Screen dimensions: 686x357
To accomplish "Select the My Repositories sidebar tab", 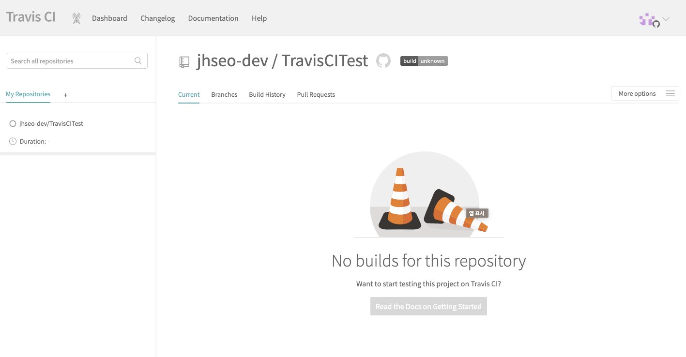I will pyautogui.click(x=28, y=94).
